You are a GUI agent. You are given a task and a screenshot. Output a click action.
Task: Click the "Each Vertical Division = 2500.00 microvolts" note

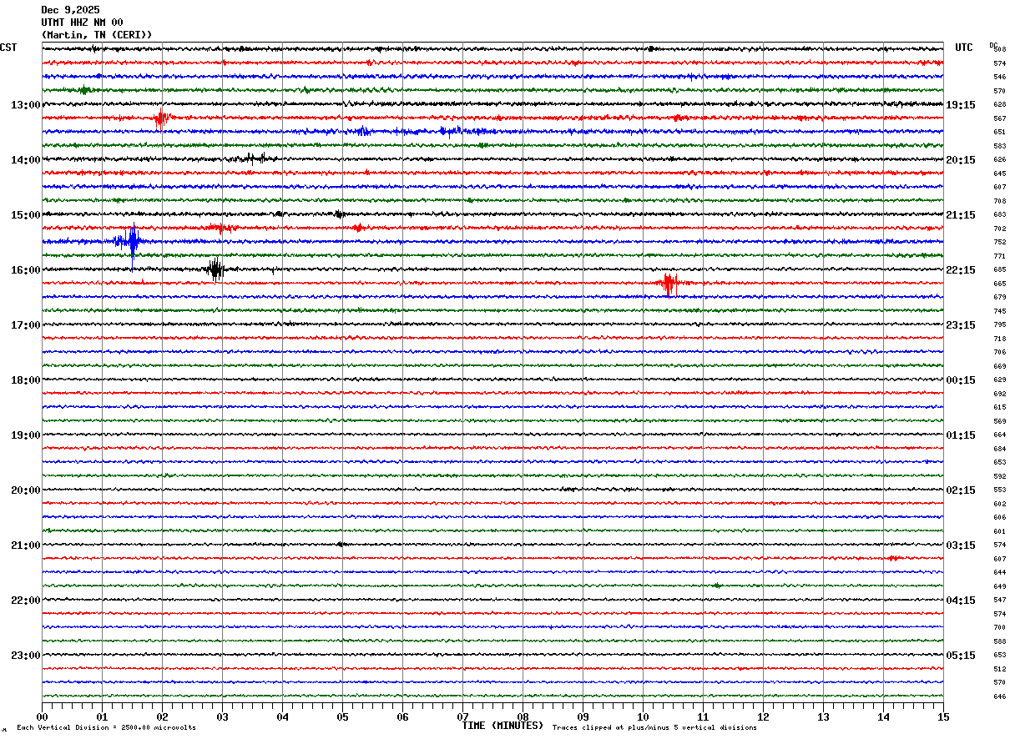(x=106, y=728)
